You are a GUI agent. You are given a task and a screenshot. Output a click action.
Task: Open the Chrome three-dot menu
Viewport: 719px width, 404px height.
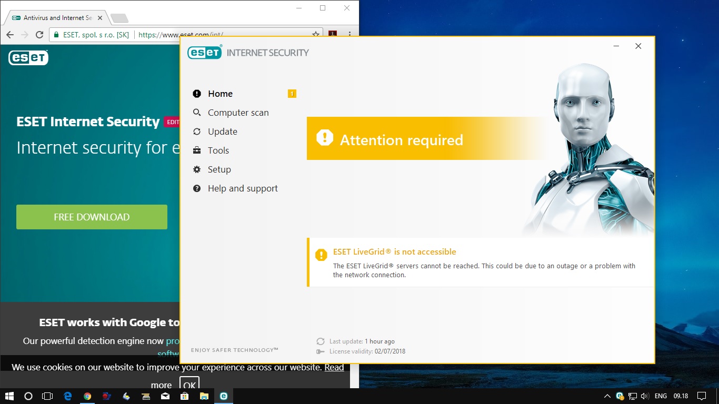tap(349, 34)
